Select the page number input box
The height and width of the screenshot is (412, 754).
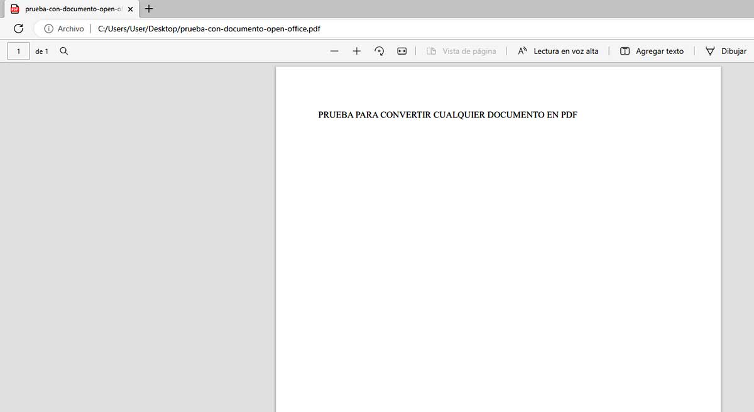coord(18,51)
